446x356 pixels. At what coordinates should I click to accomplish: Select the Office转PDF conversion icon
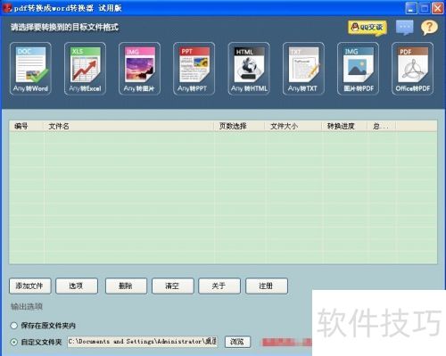click(412, 69)
